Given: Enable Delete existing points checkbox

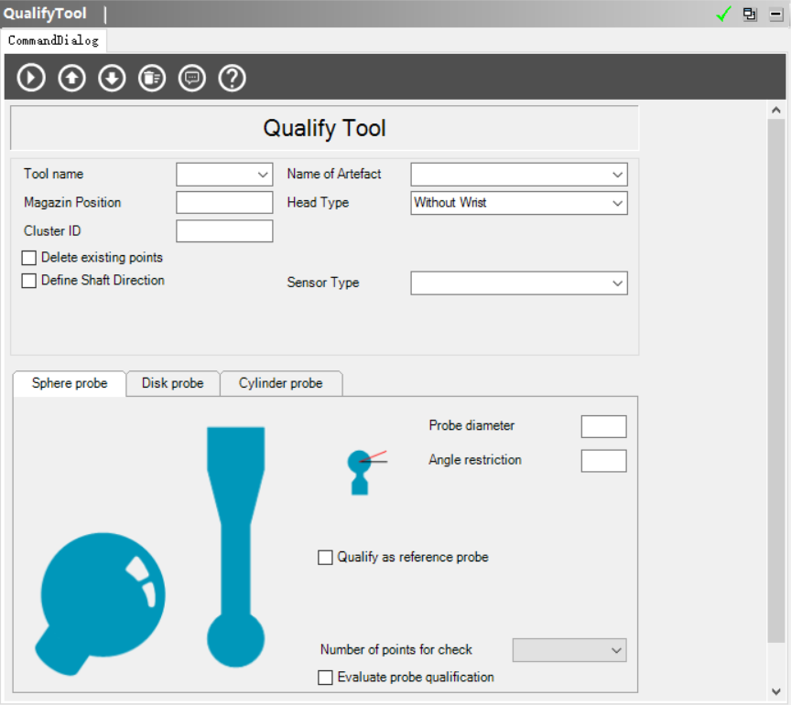Looking at the screenshot, I should click(x=29, y=258).
